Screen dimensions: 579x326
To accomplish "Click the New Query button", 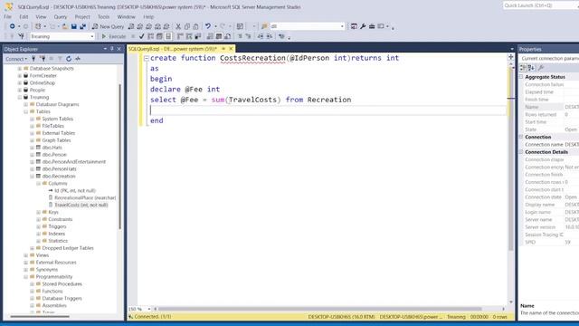I will [x=108, y=26].
